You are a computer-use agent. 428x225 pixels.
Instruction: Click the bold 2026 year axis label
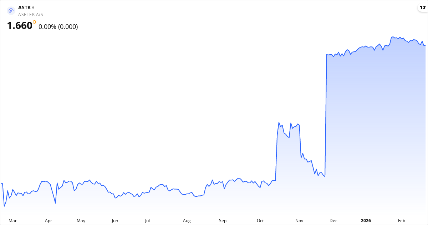point(366,221)
